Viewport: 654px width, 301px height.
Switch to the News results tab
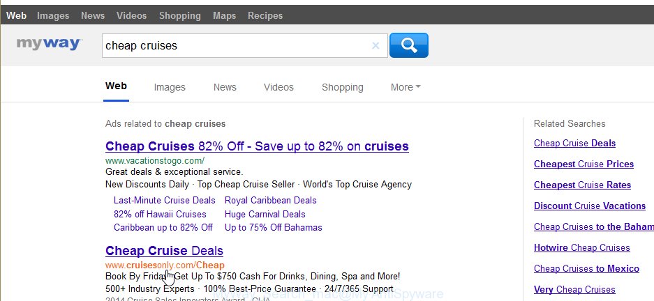pos(225,87)
